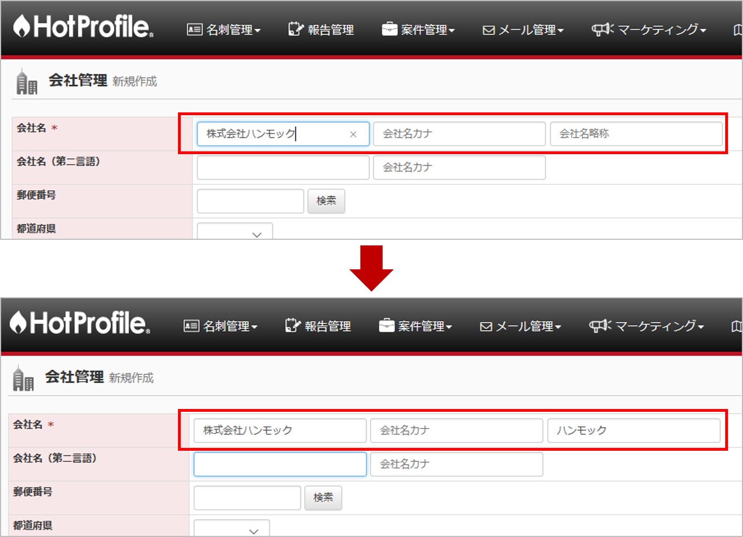
Task: Click 新規作成 text in upper screenshot
Action: [x=135, y=82]
